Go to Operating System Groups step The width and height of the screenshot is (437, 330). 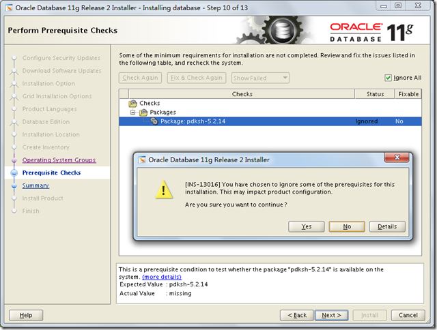(59, 160)
